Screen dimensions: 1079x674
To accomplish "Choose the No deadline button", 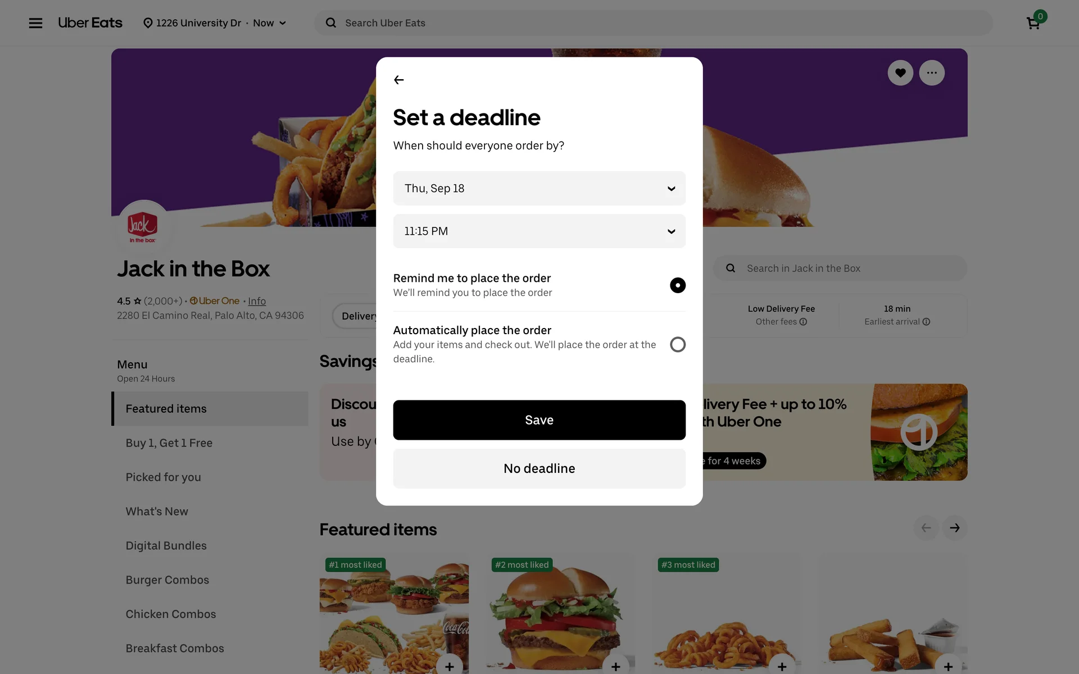I will [539, 468].
